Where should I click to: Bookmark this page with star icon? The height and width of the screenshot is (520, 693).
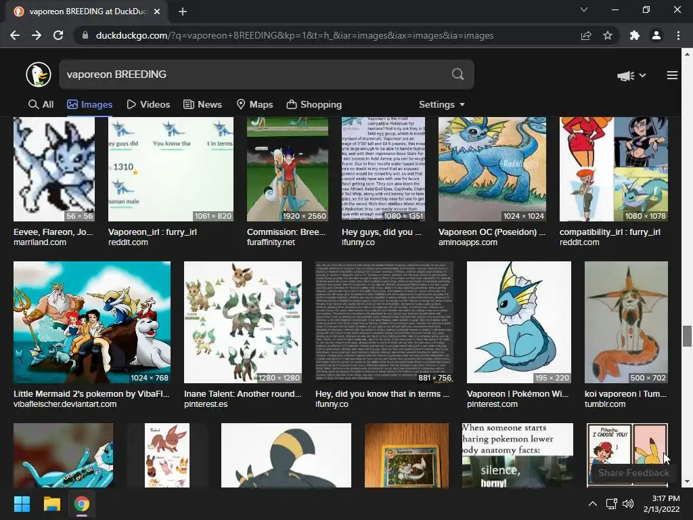coord(608,35)
